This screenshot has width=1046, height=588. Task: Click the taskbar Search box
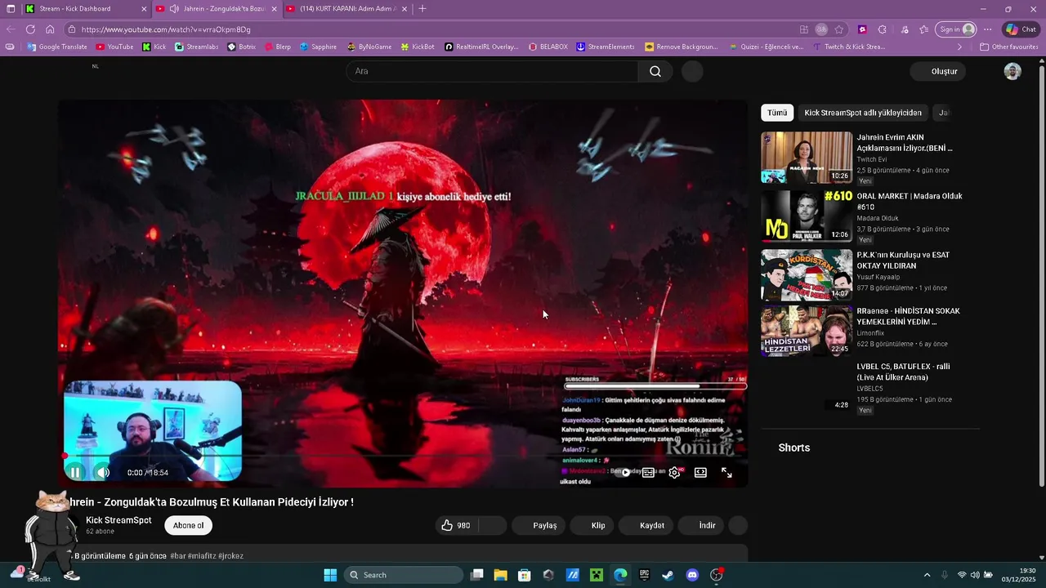pyautogui.click(x=404, y=575)
